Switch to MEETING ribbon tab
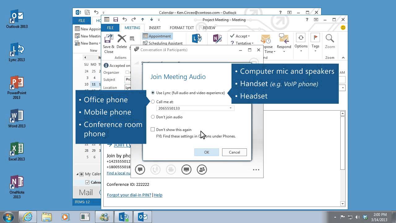The width and height of the screenshot is (396, 223). click(x=132, y=28)
